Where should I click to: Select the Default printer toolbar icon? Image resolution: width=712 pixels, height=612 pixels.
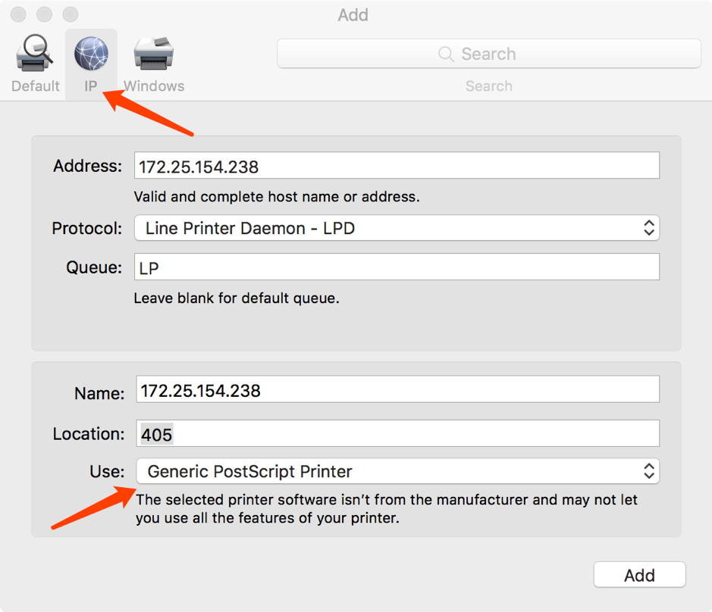pyautogui.click(x=35, y=53)
